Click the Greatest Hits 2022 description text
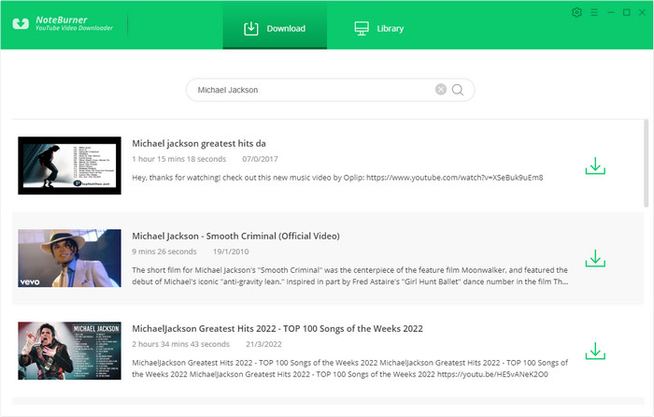The height and width of the screenshot is (417, 654). [x=350, y=368]
